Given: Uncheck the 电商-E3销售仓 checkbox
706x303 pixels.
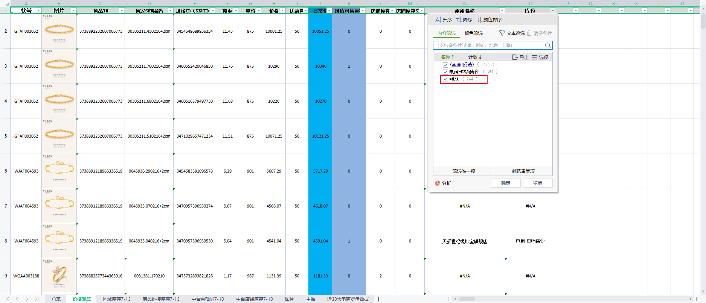Looking at the screenshot, I should tap(445, 72).
